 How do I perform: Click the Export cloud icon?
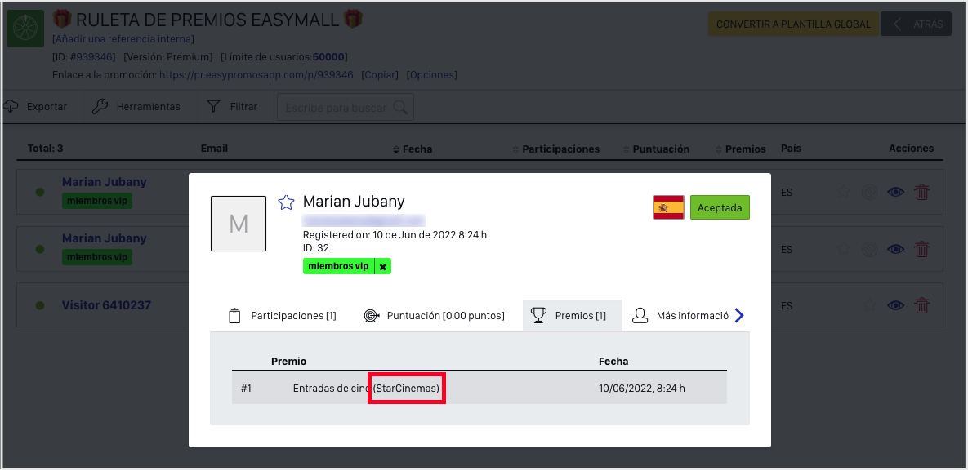11,107
